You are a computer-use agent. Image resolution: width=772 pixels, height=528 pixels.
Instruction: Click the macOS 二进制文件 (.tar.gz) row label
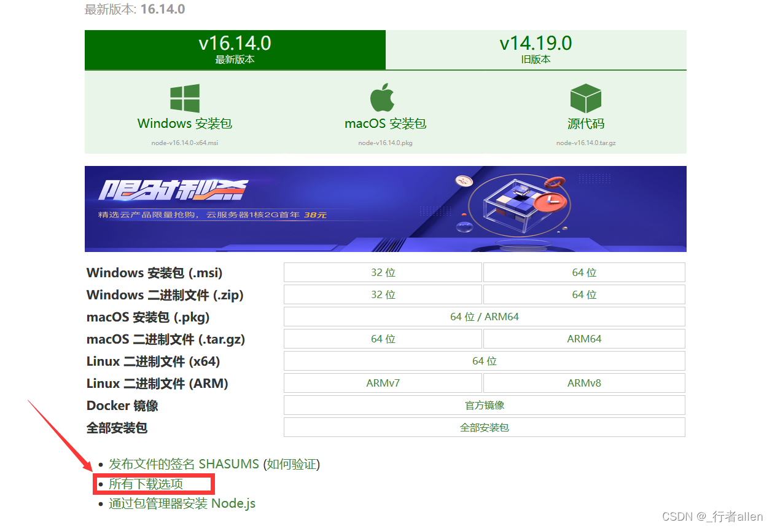166,339
